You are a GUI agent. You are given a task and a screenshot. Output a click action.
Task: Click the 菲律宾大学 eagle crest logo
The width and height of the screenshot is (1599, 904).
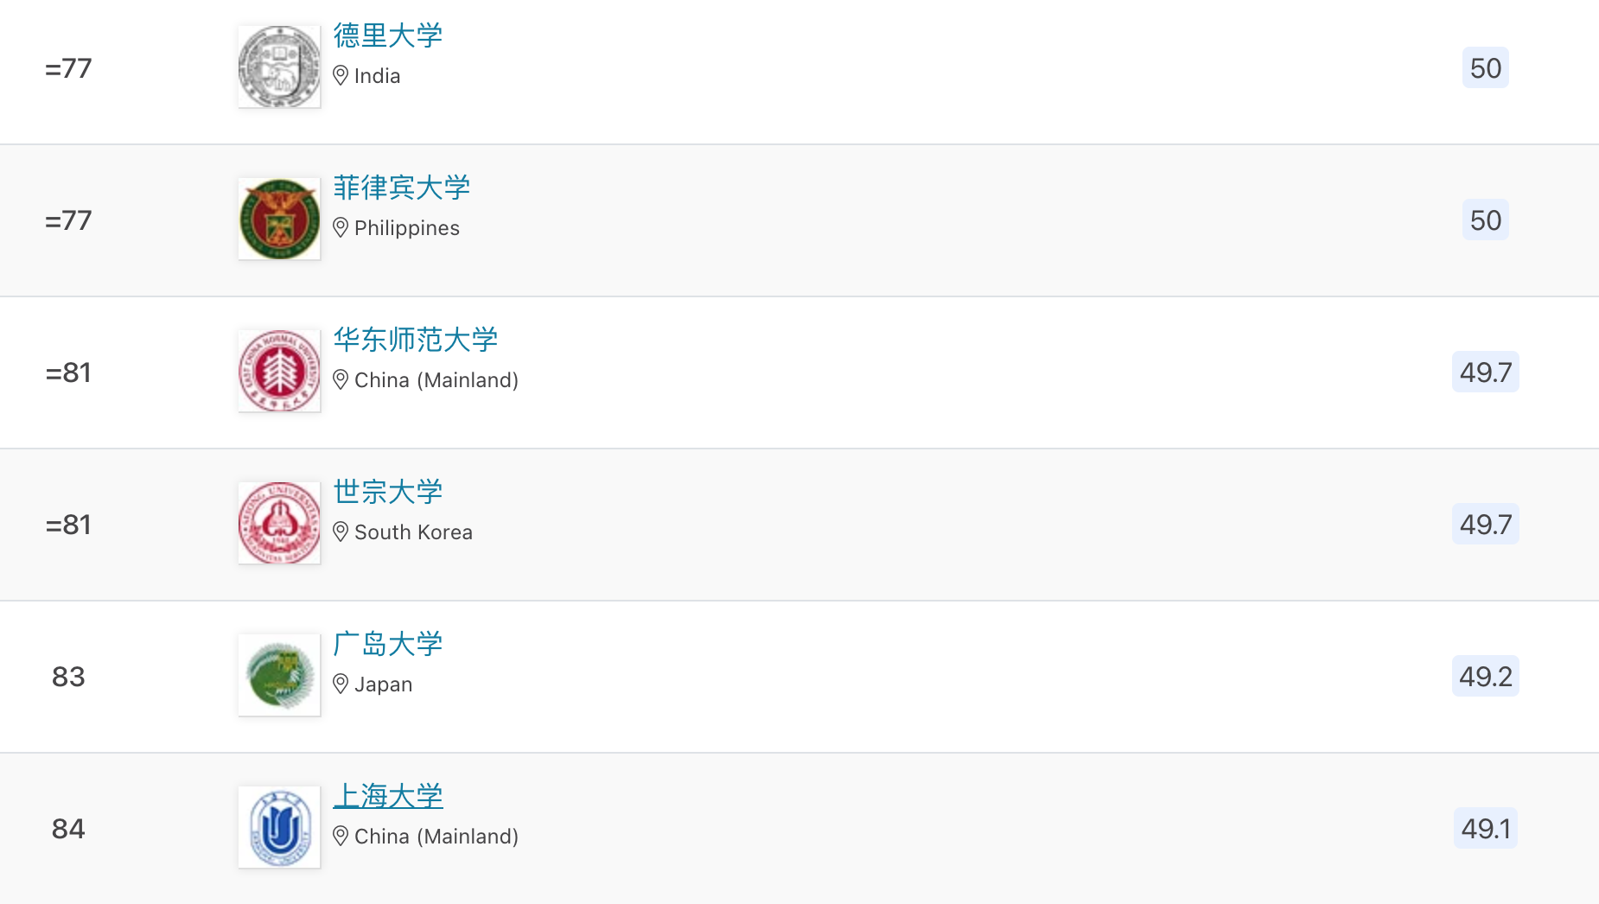pyautogui.click(x=278, y=219)
